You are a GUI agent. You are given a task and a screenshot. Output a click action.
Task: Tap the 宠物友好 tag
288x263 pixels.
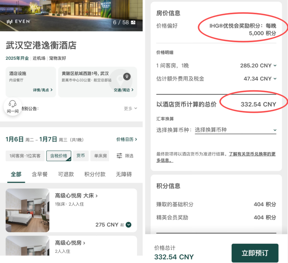pyautogui.click(x=58, y=58)
